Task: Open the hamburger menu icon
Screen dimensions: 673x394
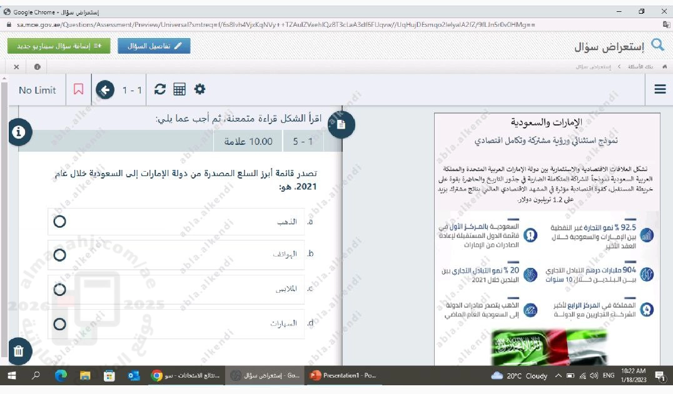Action: point(660,89)
